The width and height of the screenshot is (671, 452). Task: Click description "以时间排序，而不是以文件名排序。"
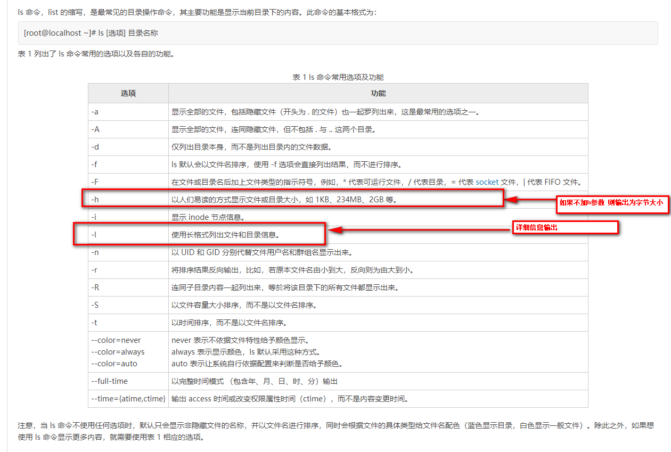(230, 323)
